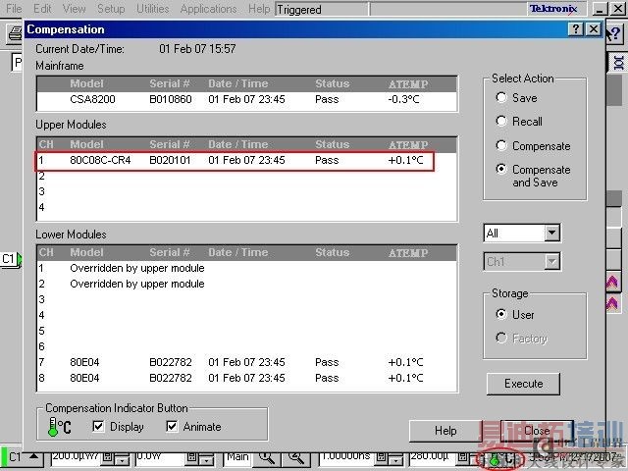This screenshot has width=628, height=471.
Task: Click the dialog's question mark help button
Action: 576,28
